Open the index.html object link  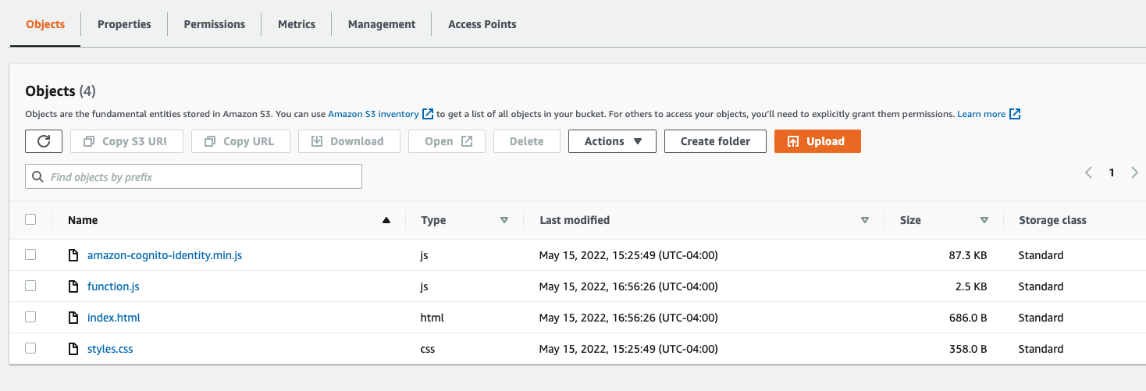[114, 318]
